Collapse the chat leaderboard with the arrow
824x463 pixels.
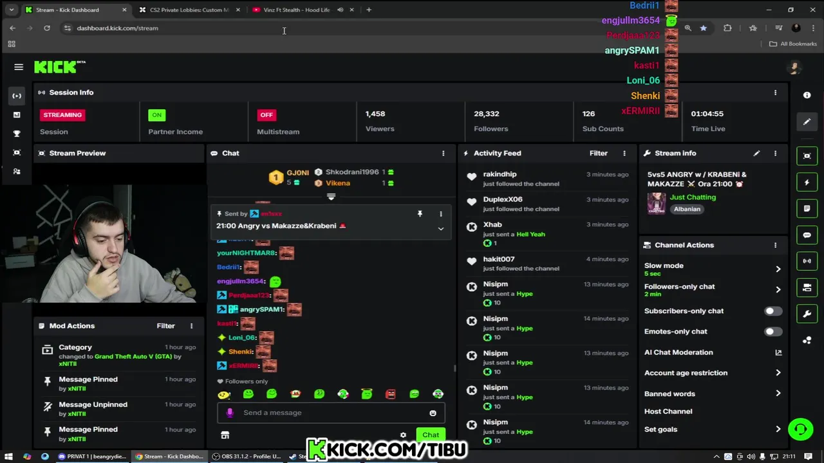pyautogui.click(x=331, y=197)
